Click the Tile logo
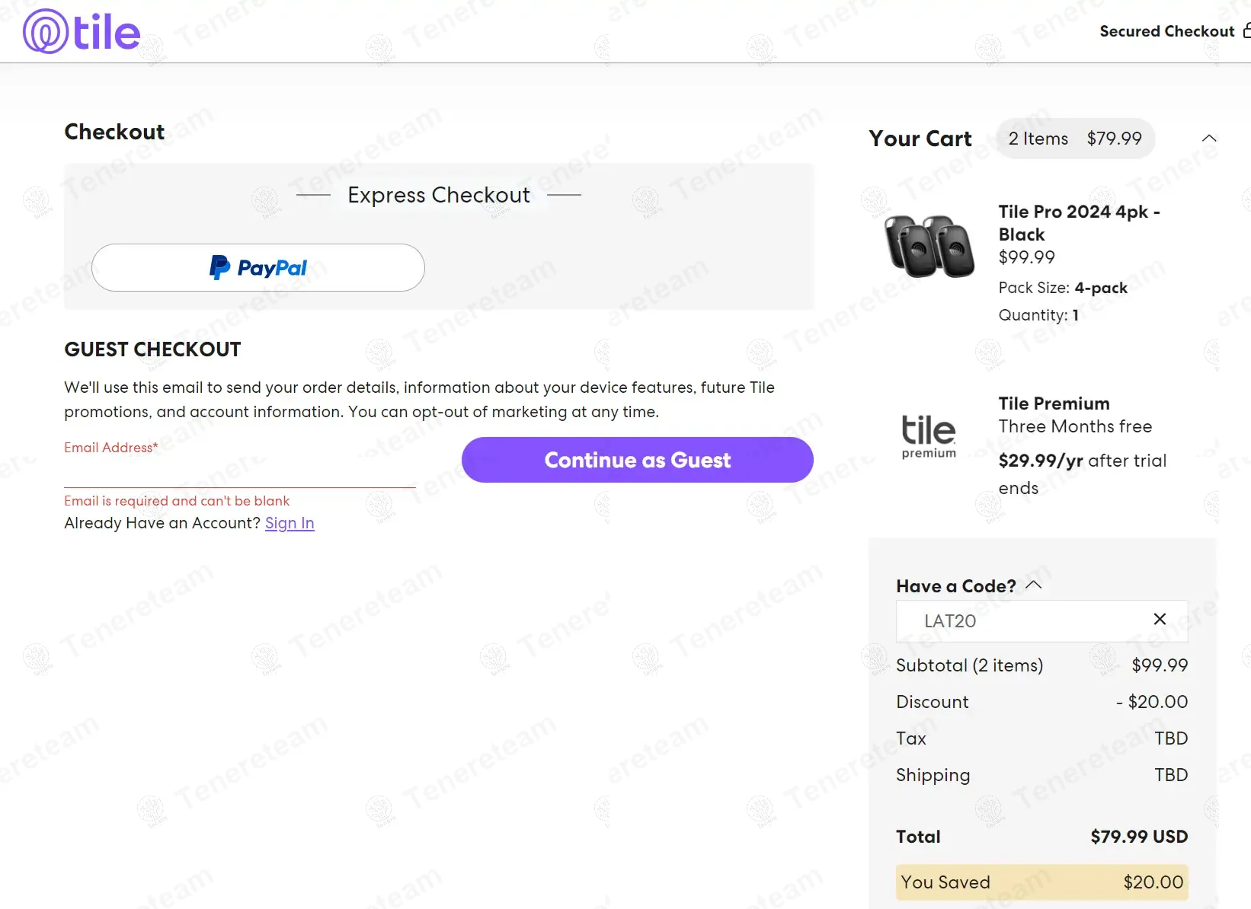Viewport: 1251px width, 909px height. [x=82, y=32]
